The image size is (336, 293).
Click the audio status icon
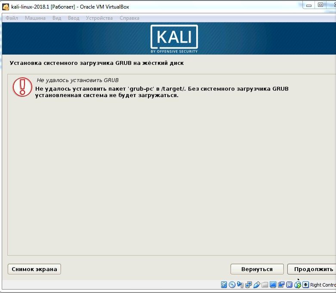click(x=240, y=285)
